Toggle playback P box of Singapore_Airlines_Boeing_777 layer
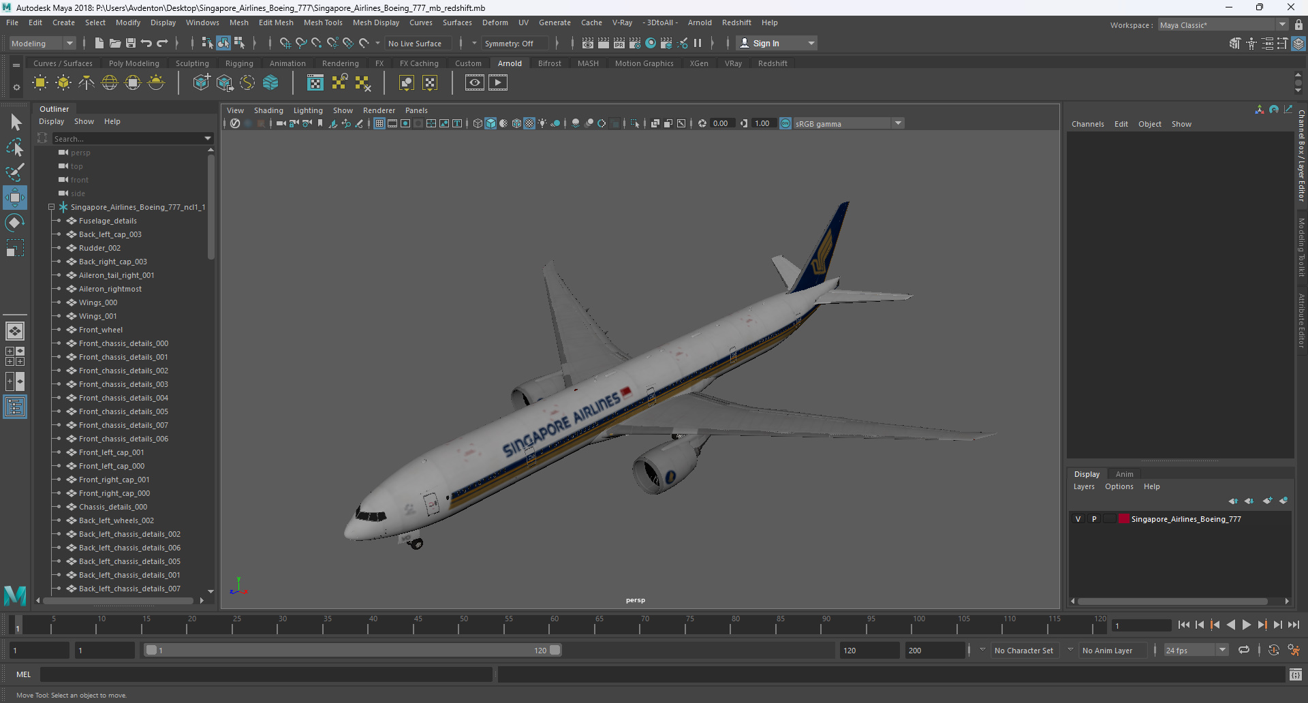Image resolution: width=1308 pixels, height=703 pixels. tap(1094, 519)
